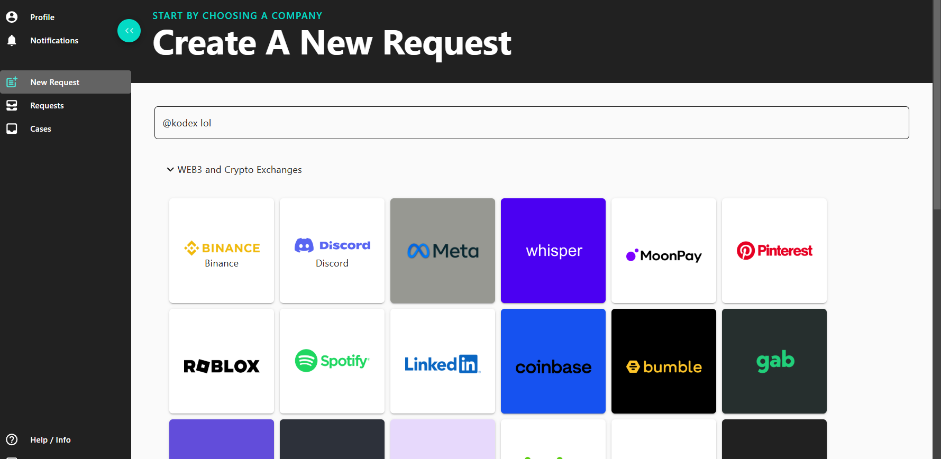Select the Roblox company card
This screenshot has height=459, width=941.
click(222, 361)
